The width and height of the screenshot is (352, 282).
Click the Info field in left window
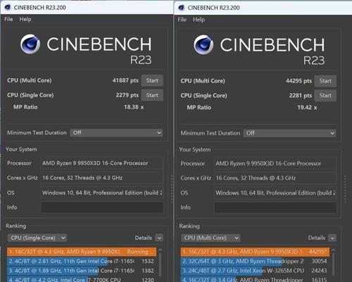click(102, 207)
